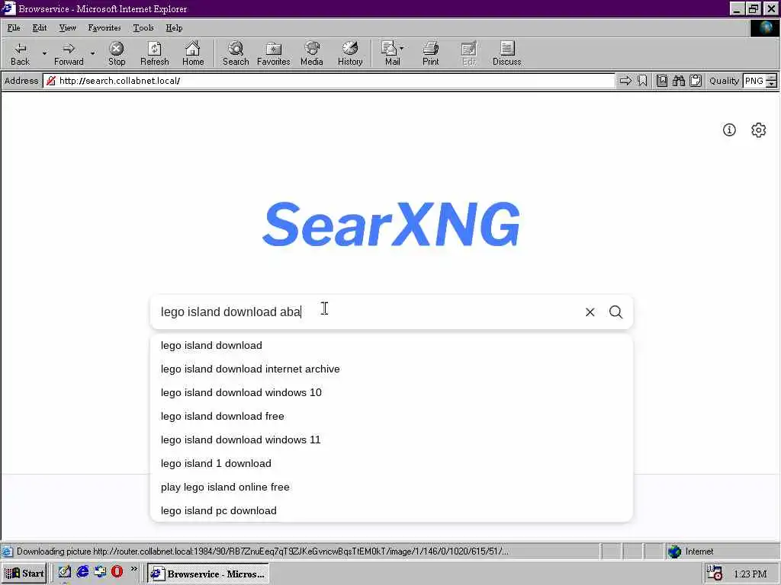Viewport: 781px width, 585px height.
Task: Open the SearXNG preferences gear
Action: click(x=759, y=129)
